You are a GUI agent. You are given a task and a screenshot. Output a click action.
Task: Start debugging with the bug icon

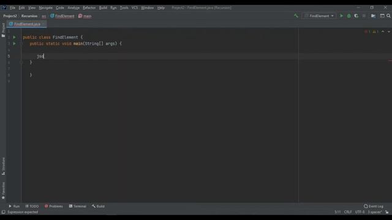coord(349,16)
